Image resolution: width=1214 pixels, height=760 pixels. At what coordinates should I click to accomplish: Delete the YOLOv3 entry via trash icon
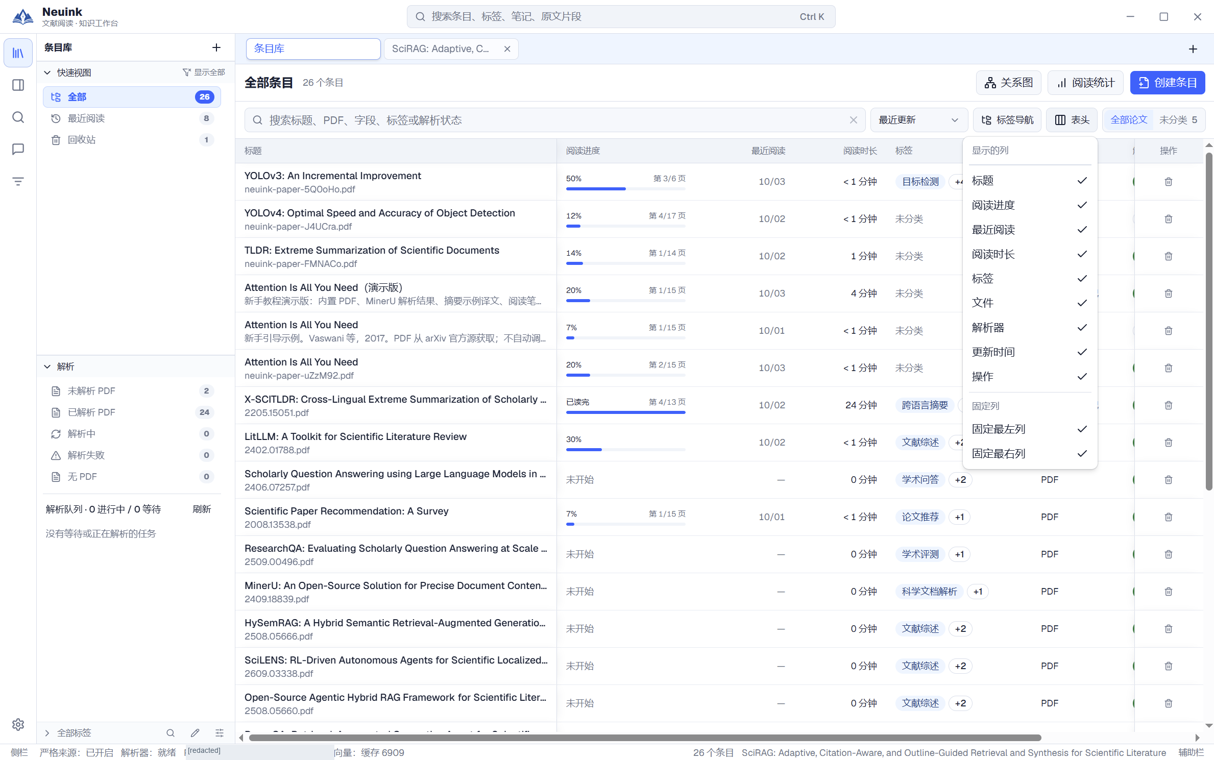(1168, 182)
